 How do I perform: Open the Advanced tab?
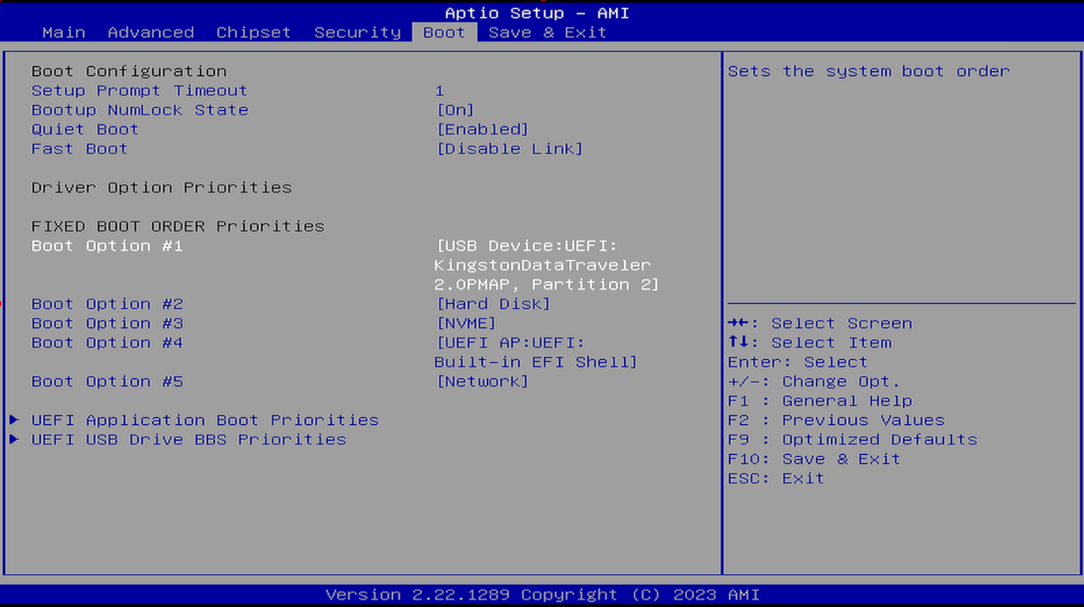click(150, 32)
